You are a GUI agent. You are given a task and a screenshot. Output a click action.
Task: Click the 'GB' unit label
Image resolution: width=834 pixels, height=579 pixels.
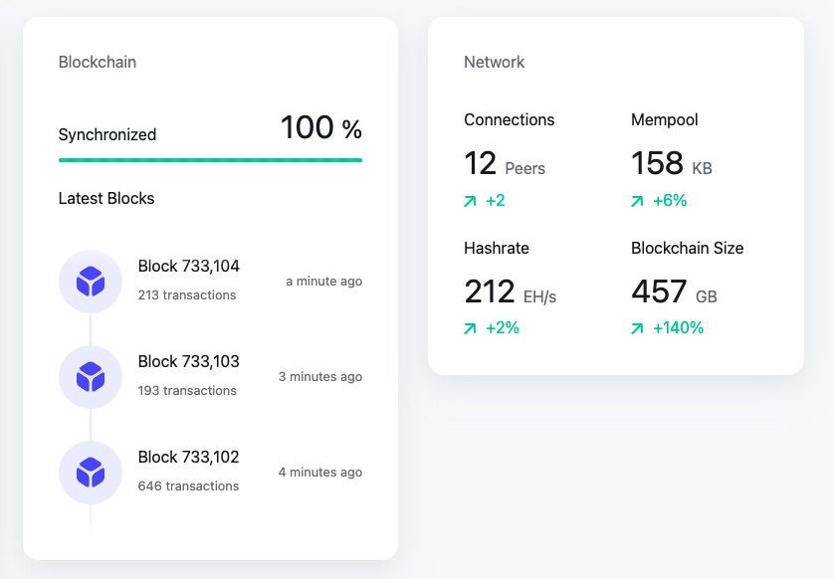(x=707, y=296)
